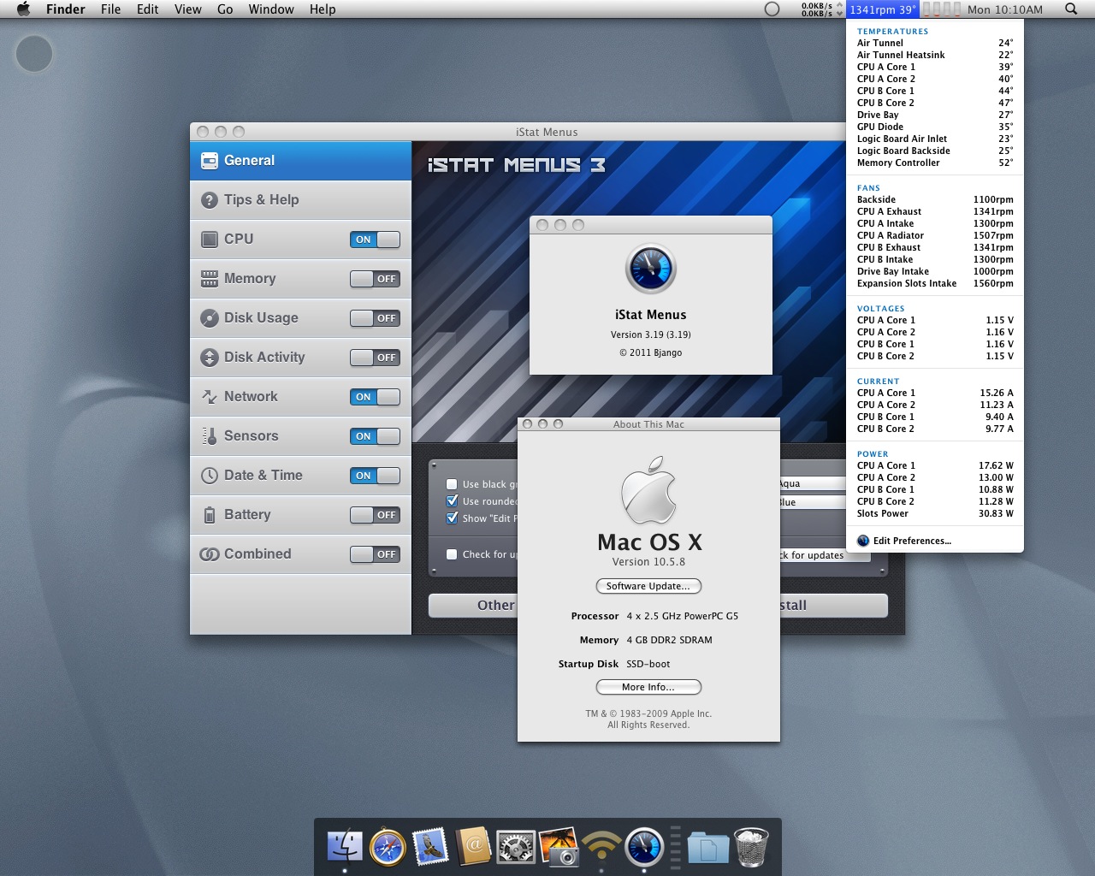
Task: Launch Safari compass icon in Dock
Action: pos(388,847)
